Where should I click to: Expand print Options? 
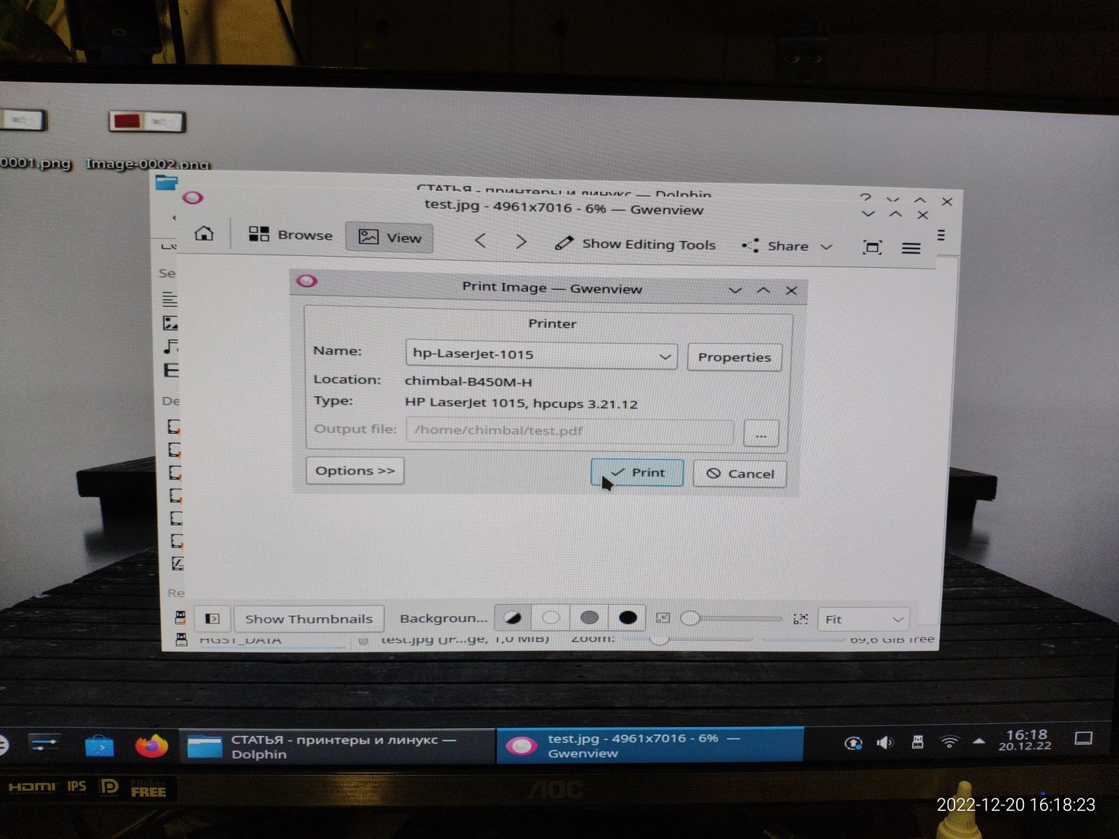pos(355,471)
